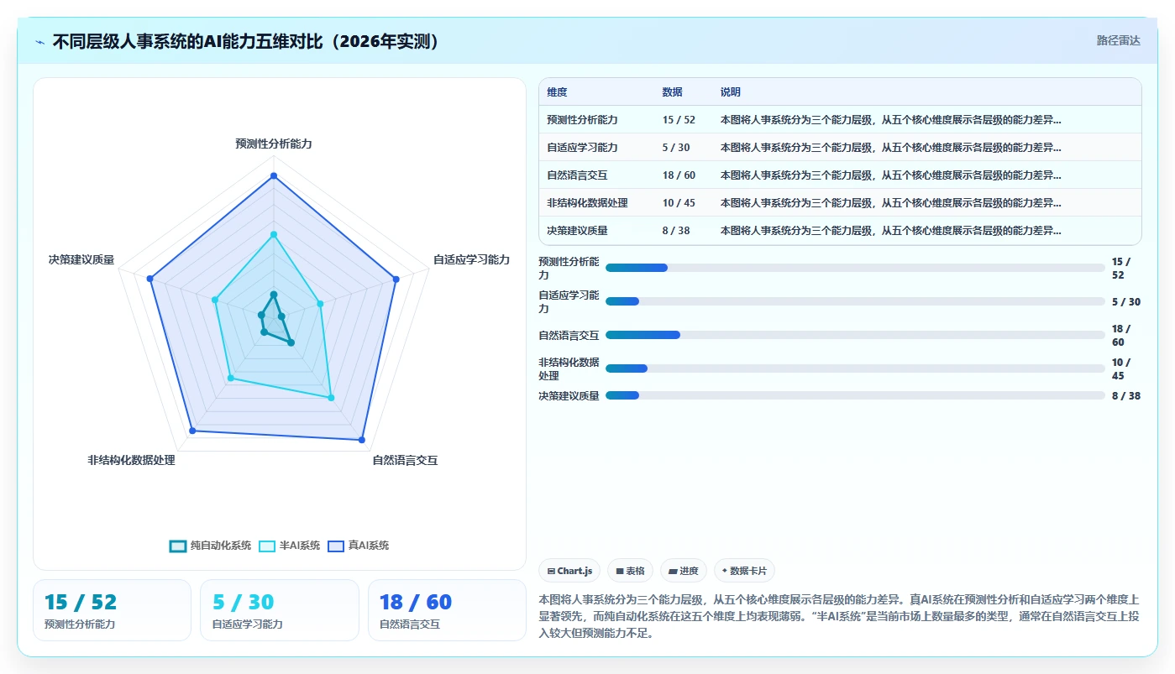The width and height of the screenshot is (1175, 674).
Task: Click the 15 / 52 table cell
Action: point(679,120)
